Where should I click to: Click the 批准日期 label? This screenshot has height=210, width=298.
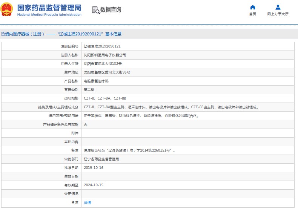[71, 168]
